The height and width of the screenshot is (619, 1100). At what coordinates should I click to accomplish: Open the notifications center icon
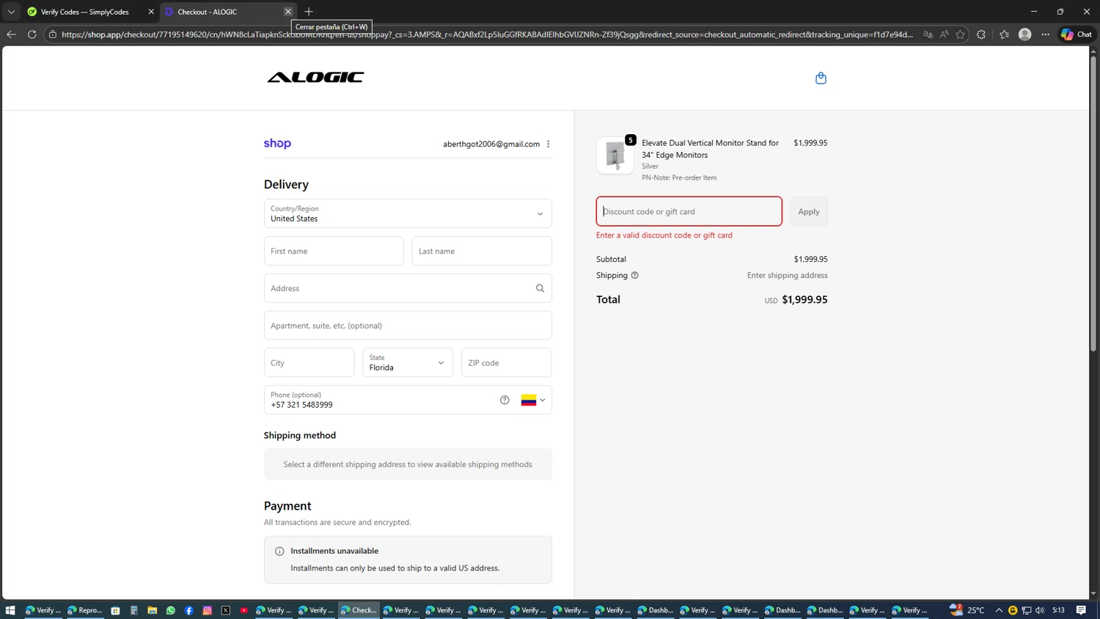[1082, 610]
